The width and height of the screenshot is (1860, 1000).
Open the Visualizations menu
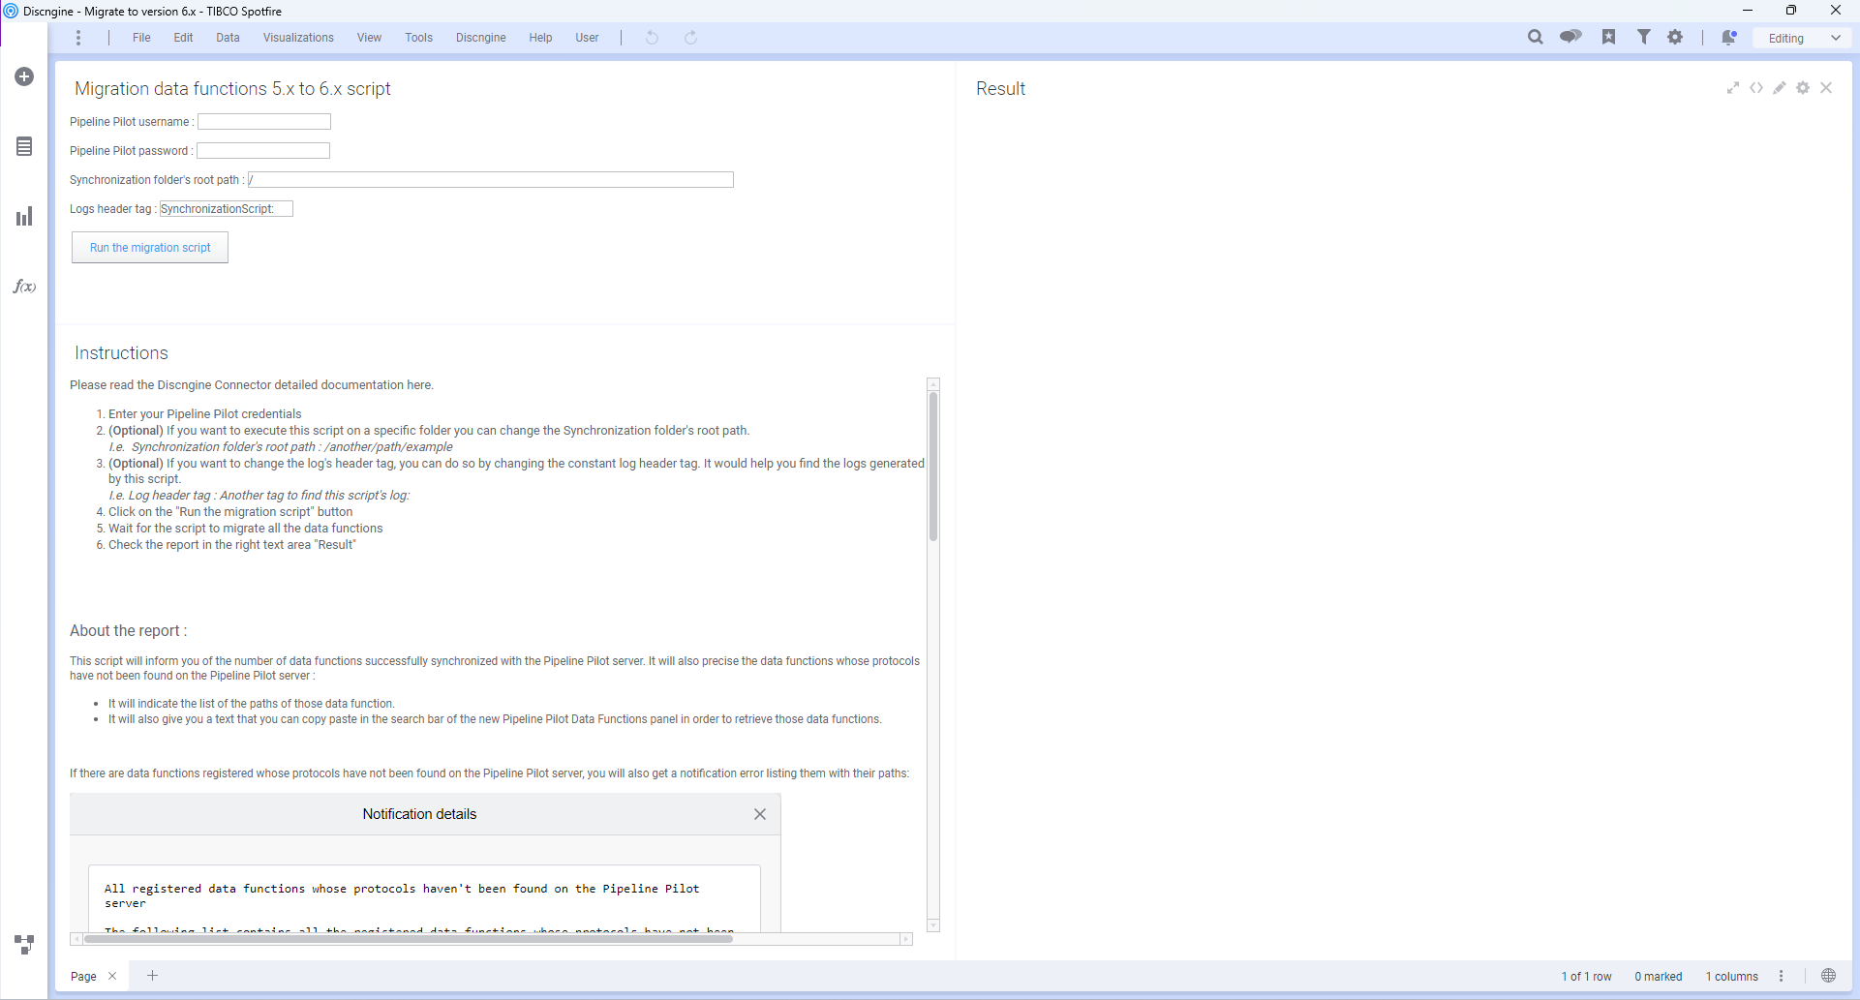(298, 38)
